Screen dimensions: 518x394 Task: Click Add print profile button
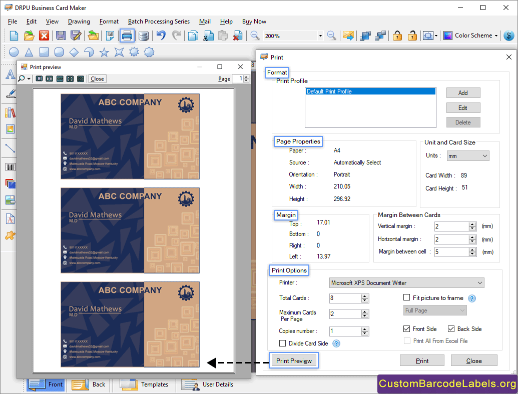tap(463, 92)
